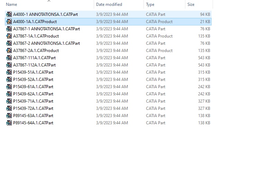Click the 94 KB size value

pyautogui.click(x=205, y=14)
